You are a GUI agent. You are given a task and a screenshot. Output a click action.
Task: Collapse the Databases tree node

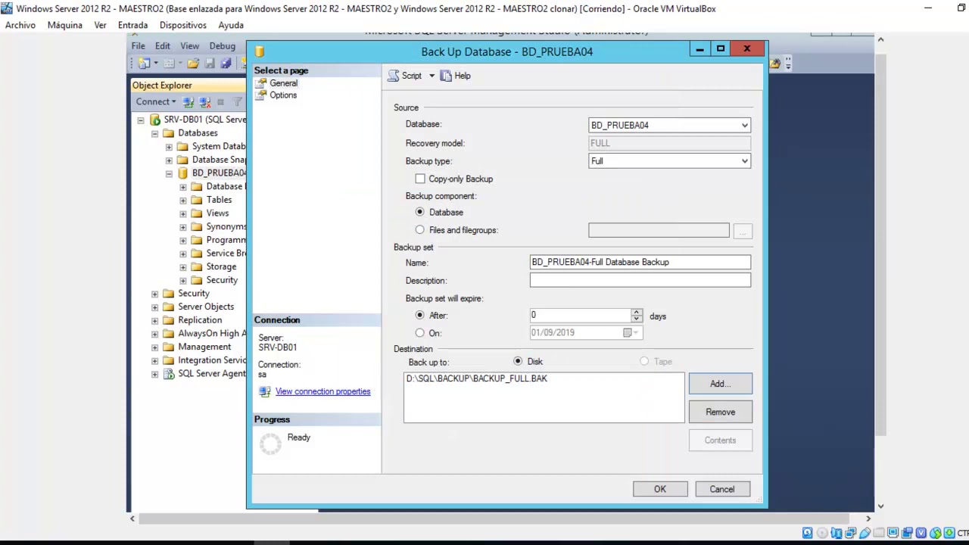pos(155,133)
